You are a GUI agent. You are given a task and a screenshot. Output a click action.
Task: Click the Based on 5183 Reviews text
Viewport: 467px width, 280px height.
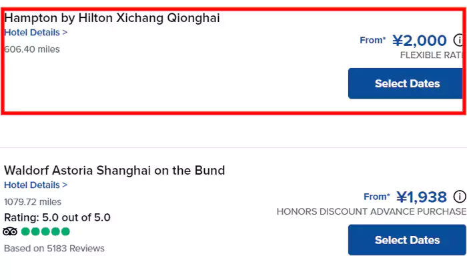click(54, 249)
